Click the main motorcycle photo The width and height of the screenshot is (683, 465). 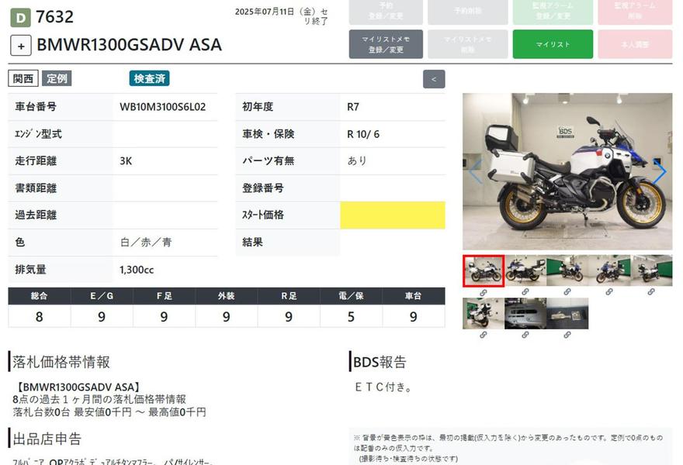567,172
